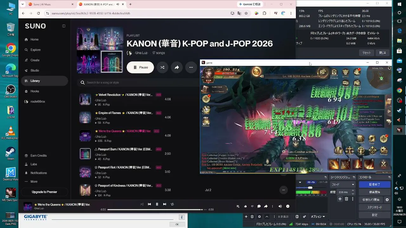Launch Steam from the desktop icon

[x=10, y=154]
